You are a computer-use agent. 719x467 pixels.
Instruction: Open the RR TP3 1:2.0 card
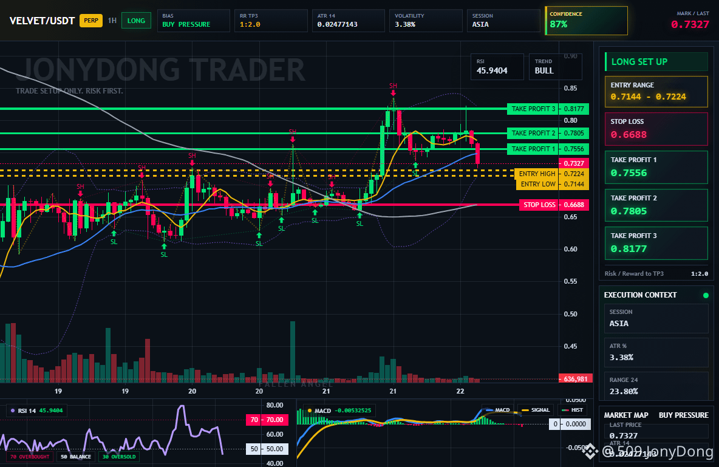271,21
